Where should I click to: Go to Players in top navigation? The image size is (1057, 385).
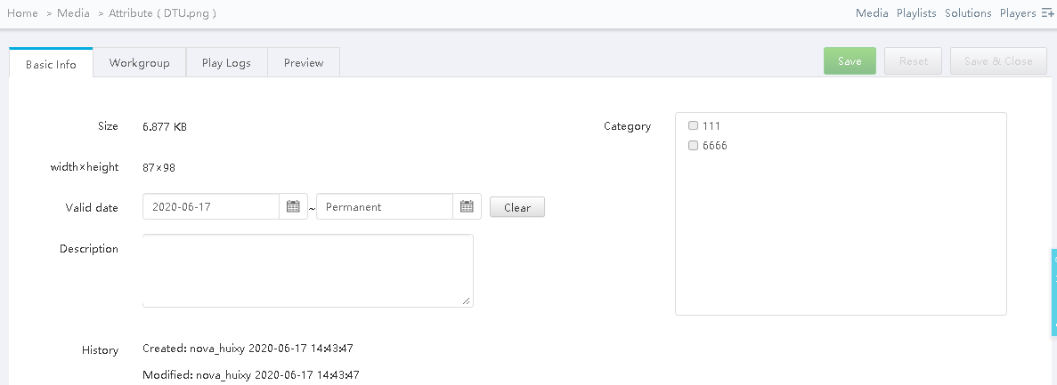click(x=1018, y=12)
